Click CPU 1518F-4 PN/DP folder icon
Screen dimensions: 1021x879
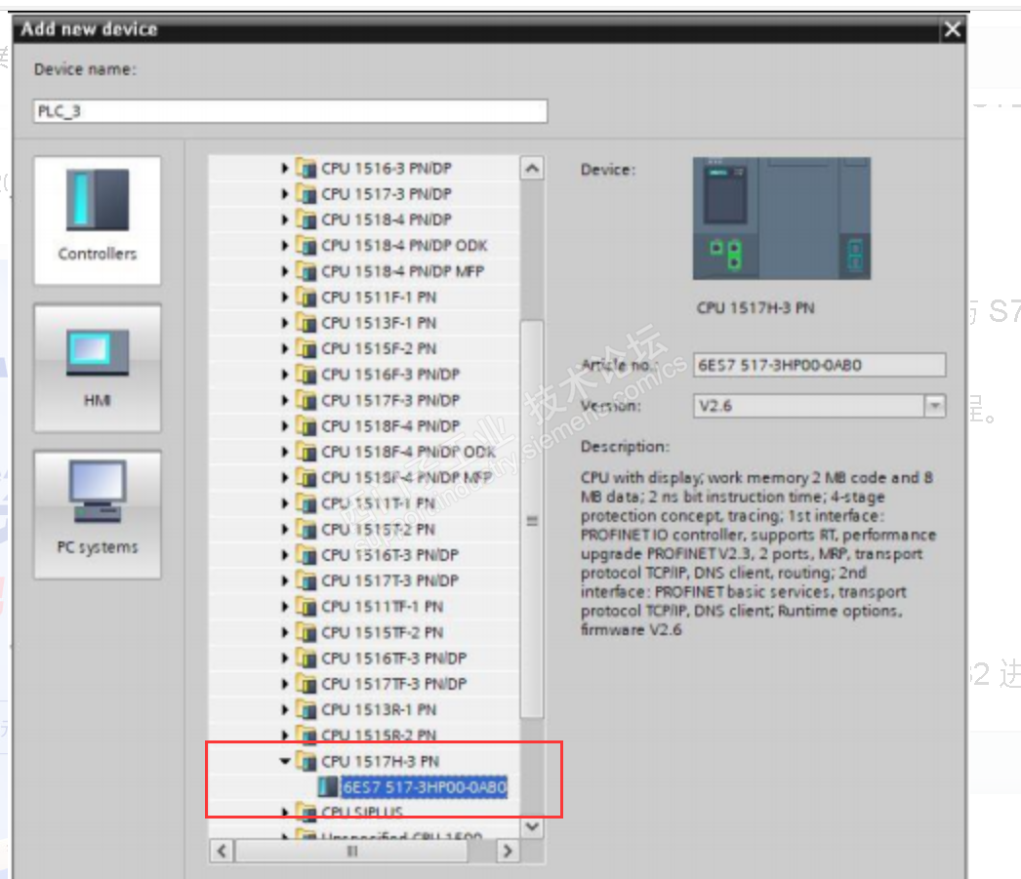point(306,426)
